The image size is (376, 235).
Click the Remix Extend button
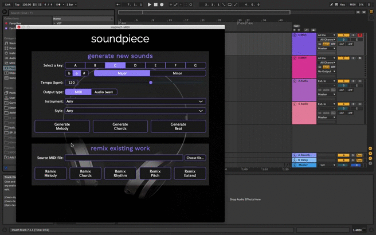[x=190, y=173]
